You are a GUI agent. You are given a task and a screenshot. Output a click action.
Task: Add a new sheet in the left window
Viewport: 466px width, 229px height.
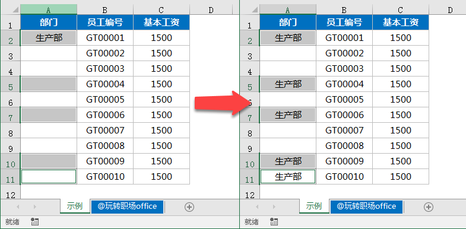click(189, 207)
